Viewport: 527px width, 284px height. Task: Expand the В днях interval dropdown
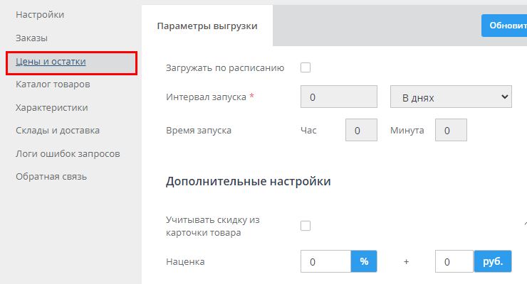pos(451,97)
